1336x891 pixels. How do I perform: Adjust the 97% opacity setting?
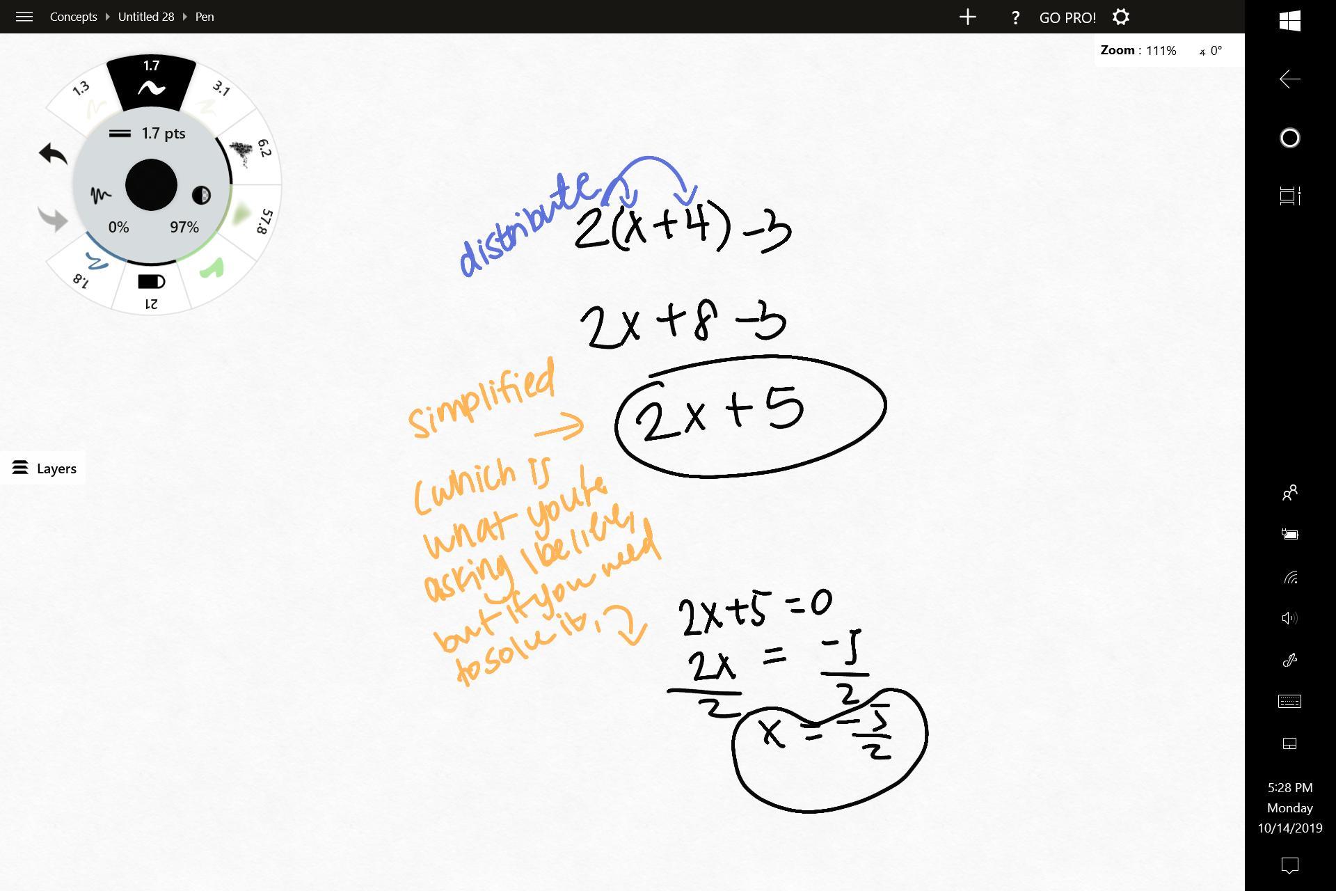tap(185, 226)
